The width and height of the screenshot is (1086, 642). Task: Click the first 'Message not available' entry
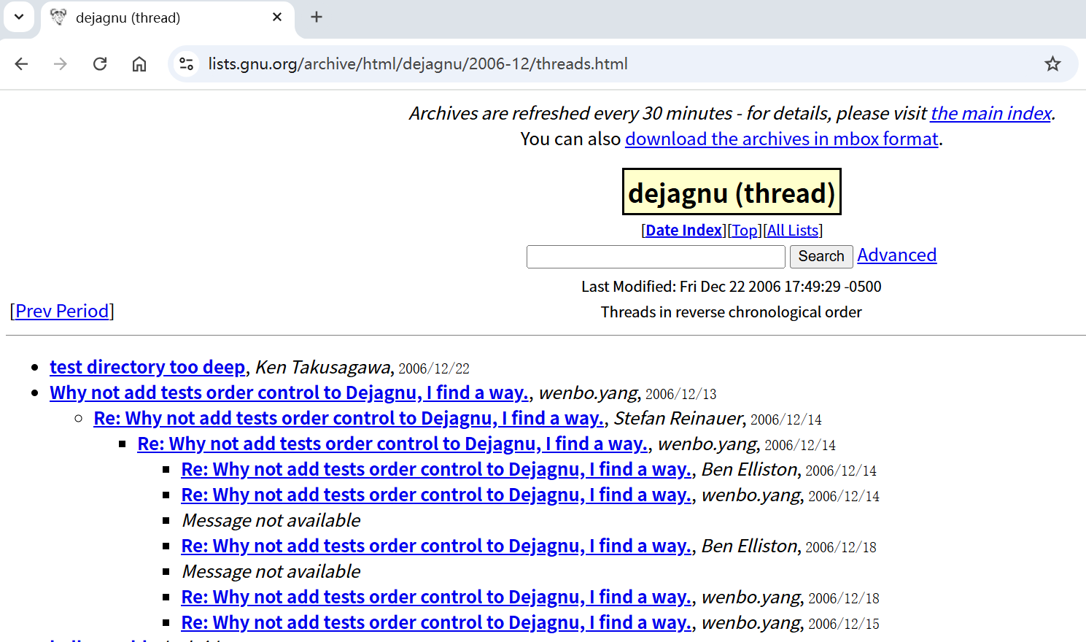pyautogui.click(x=271, y=520)
